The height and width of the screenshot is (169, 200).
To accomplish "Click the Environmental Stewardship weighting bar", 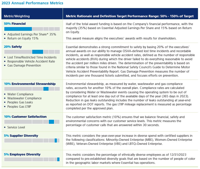I will point(32,89).
